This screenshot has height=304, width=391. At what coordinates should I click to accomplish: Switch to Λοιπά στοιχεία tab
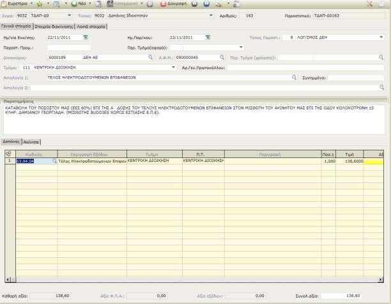point(91,26)
